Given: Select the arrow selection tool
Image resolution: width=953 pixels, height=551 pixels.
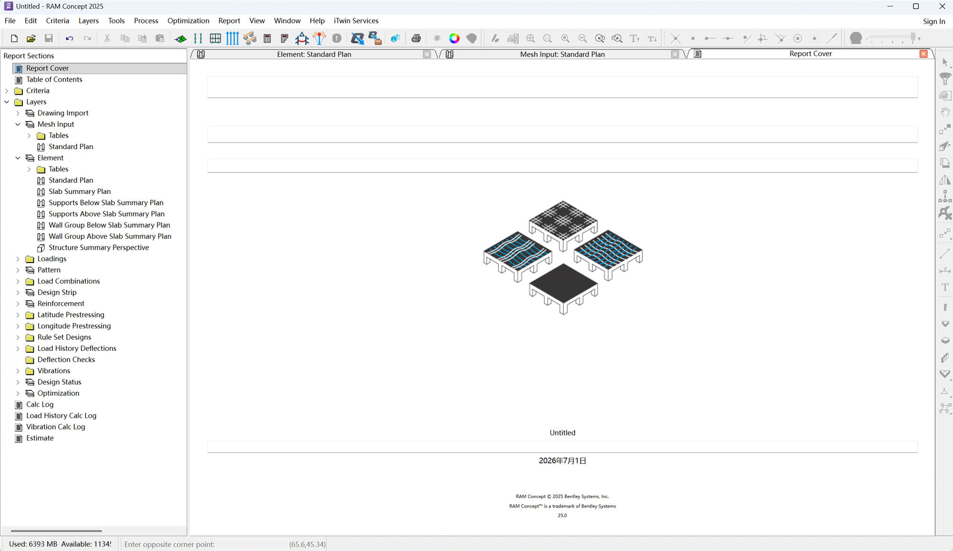Looking at the screenshot, I should click(945, 62).
